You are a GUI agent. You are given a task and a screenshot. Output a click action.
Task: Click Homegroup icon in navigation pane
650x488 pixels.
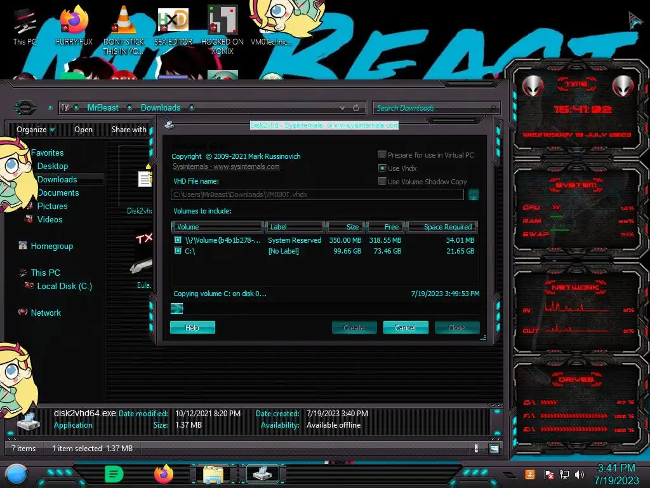click(x=23, y=246)
